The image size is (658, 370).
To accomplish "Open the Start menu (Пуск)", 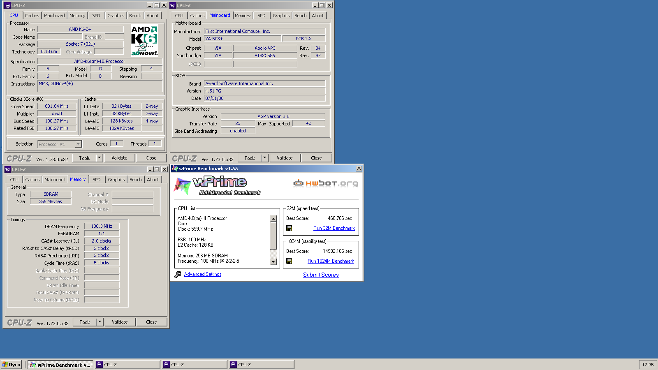I will coord(11,365).
